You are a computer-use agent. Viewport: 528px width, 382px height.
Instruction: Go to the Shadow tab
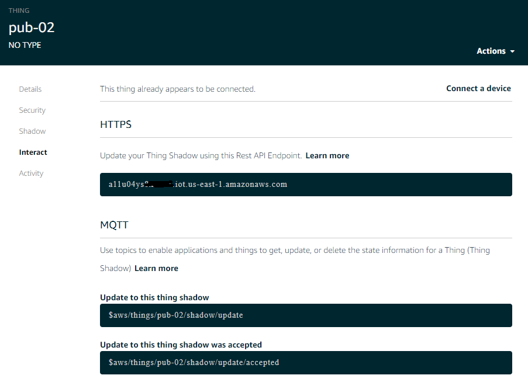32,131
